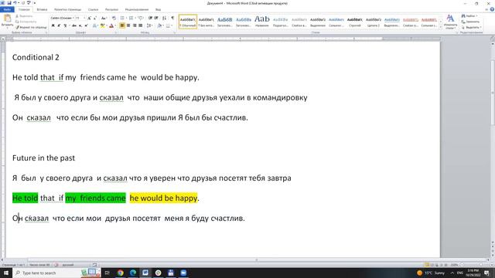
Task: Open the Рассылки (Mailings) tab
Action: (x=111, y=9)
